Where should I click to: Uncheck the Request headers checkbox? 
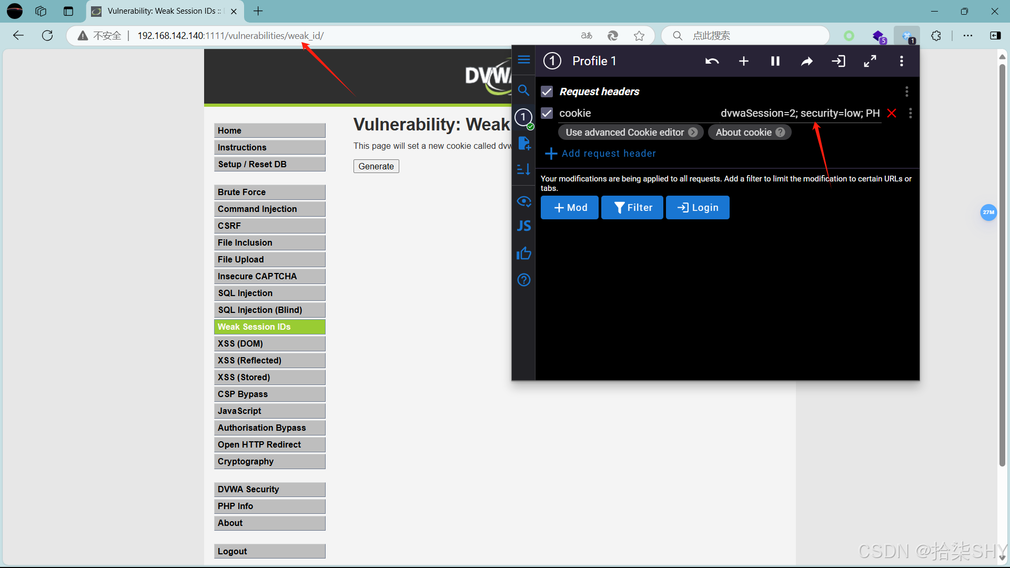click(547, 92)
